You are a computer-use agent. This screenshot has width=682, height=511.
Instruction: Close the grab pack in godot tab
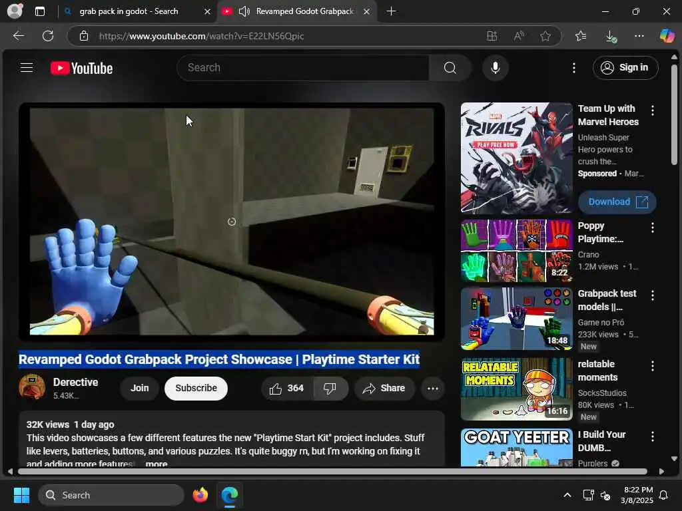coord(208,12)
